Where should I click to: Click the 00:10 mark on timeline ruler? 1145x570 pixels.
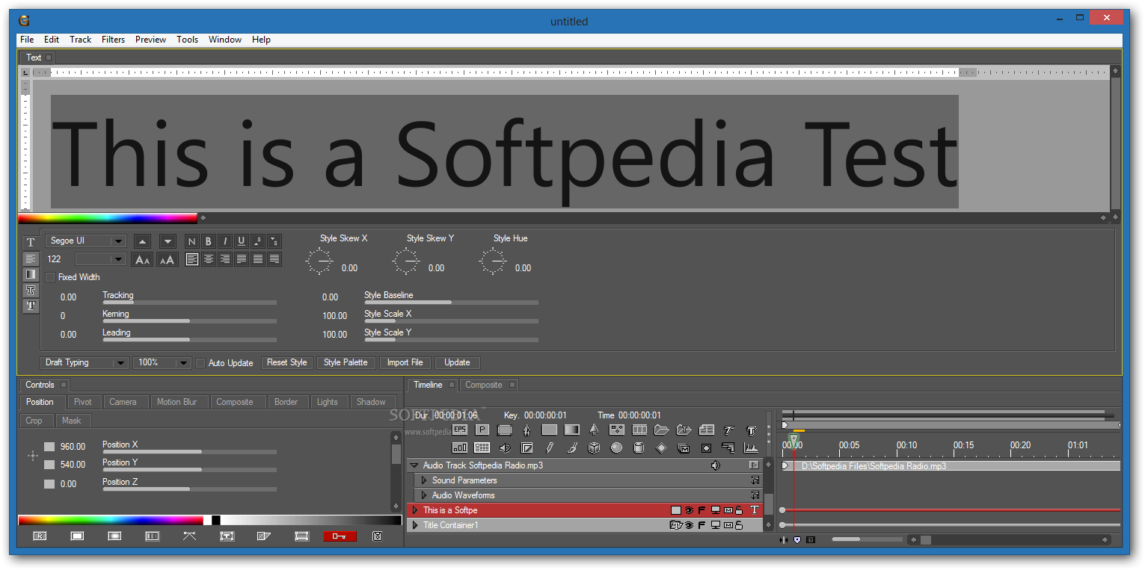906,445
